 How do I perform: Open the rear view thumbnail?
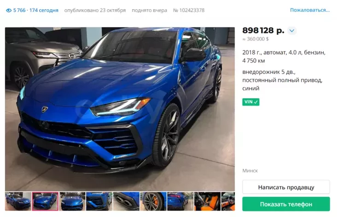tap(180, 201)
